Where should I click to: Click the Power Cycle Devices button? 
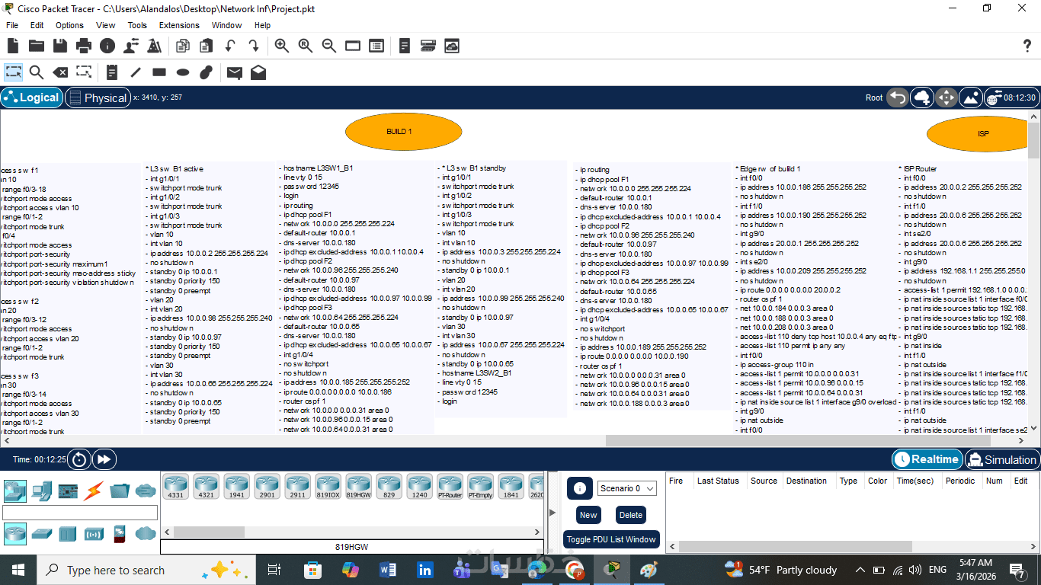click(x=79, y=459)
